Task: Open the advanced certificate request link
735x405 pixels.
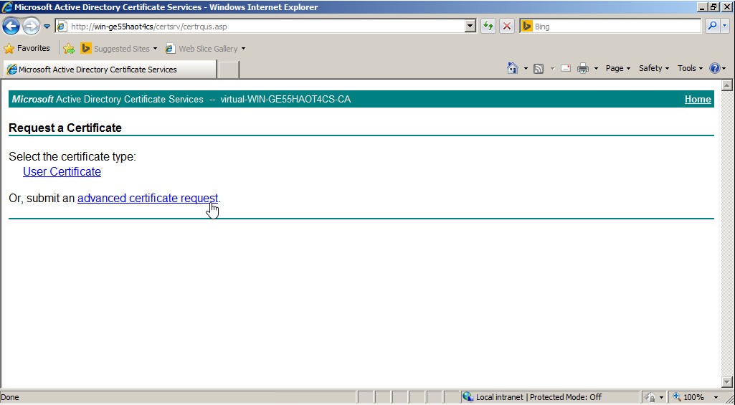Action: coord(147,199)
